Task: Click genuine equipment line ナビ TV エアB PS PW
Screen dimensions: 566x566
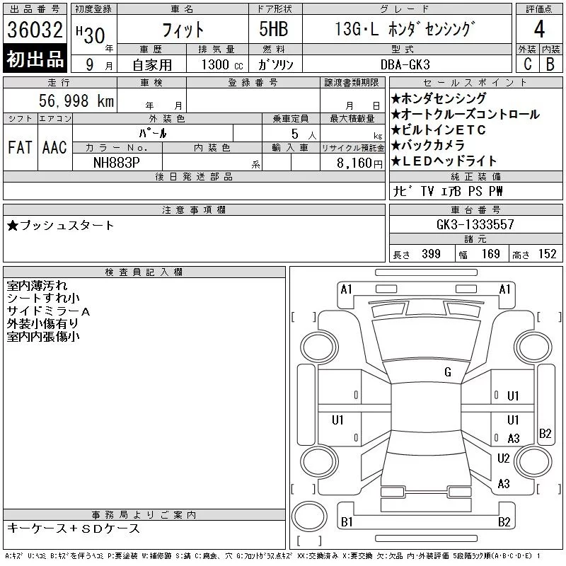Action: (x=447, y=191)
